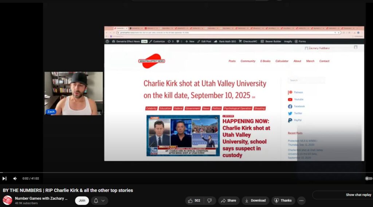Open the more actions three-dot menu
The width and height of the screenshot is (373, 207).
click(x=301, y=200)
